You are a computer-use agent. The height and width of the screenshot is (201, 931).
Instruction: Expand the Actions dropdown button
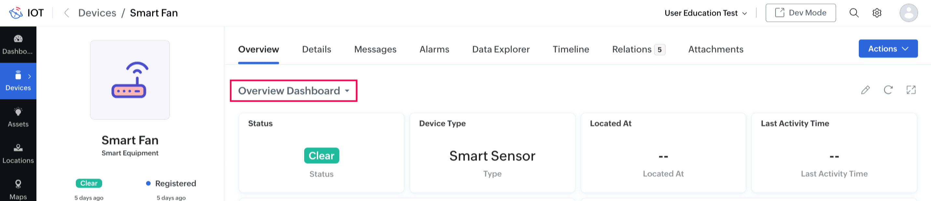click(888, 49)
